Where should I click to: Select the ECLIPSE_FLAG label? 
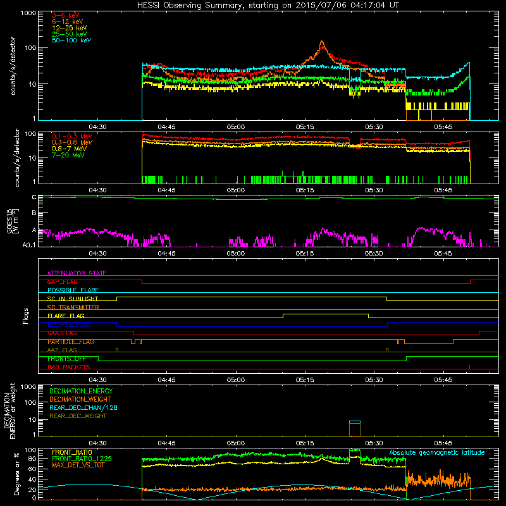(69, 324)
